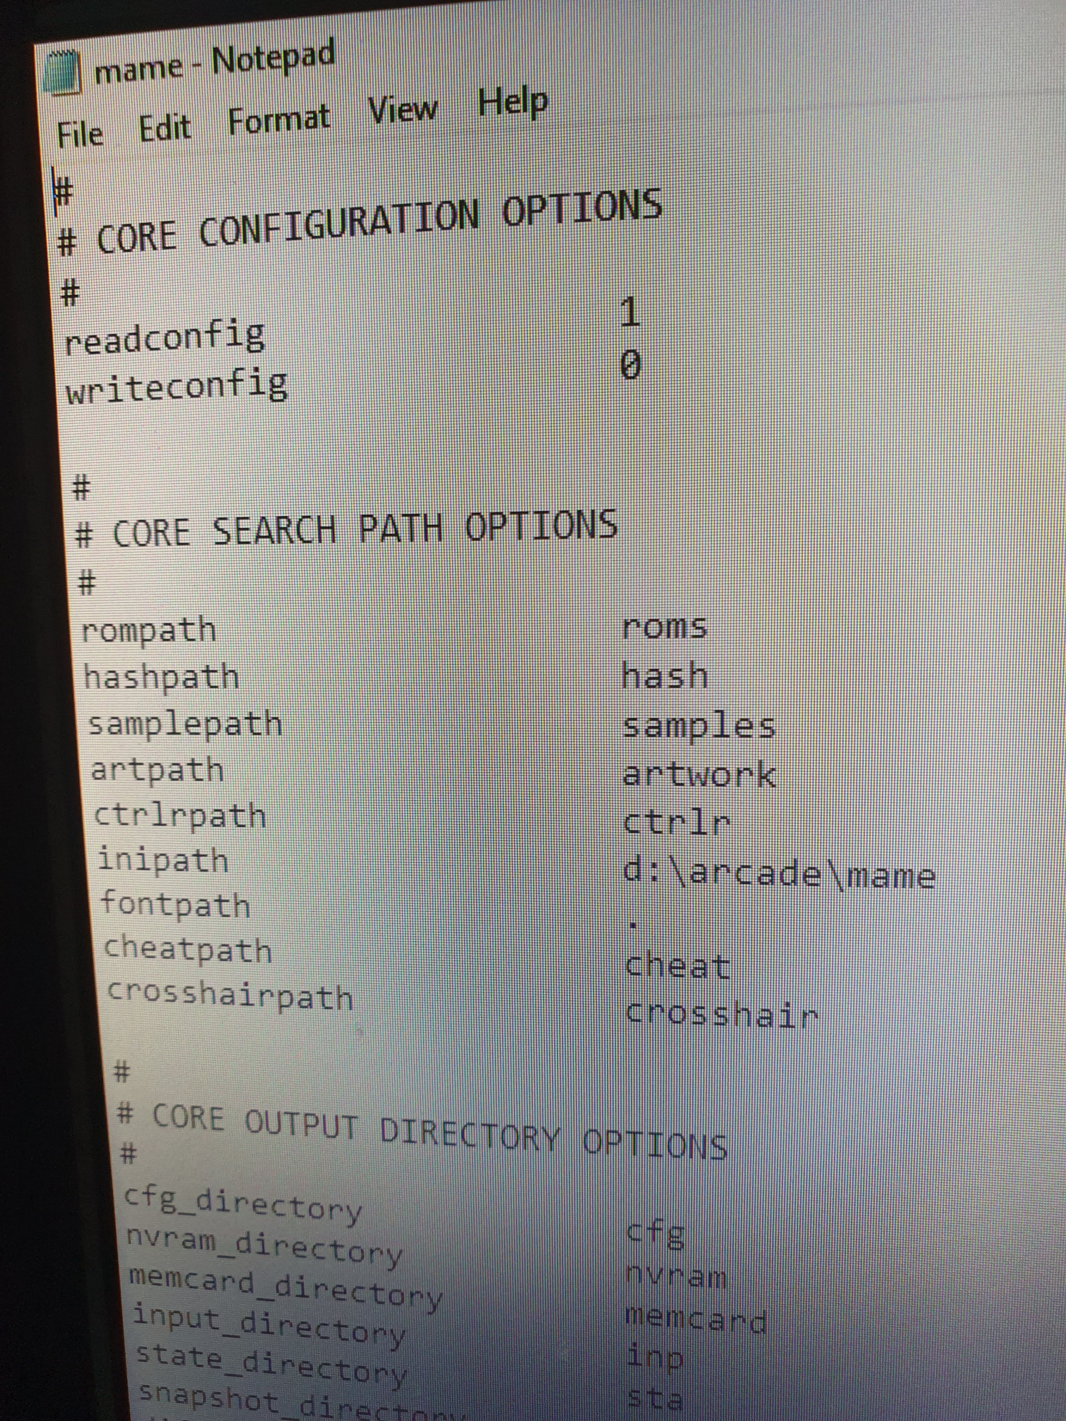Click the writeconfig value '0'

[630, 365]
